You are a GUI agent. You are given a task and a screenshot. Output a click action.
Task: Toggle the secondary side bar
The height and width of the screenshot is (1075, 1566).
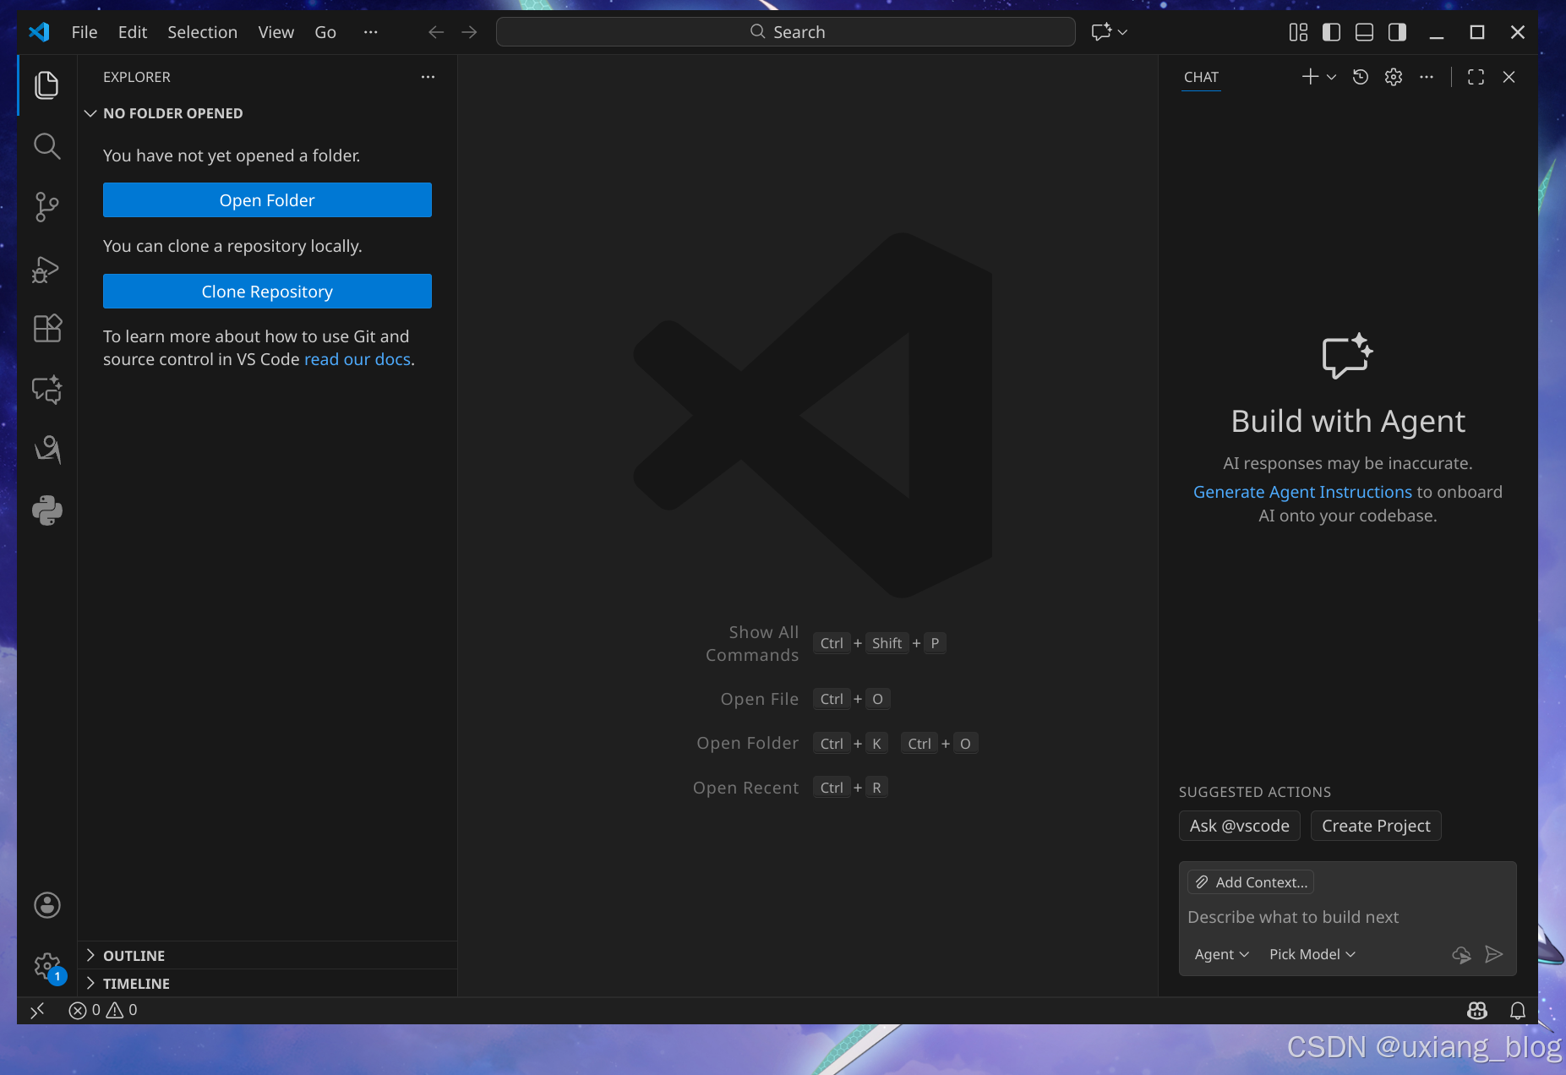point(1397,32)
